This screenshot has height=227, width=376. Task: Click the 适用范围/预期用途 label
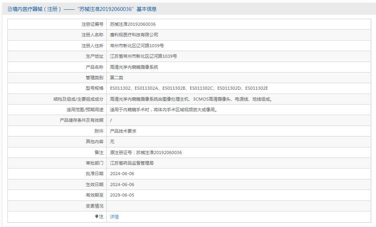point(85,110)
